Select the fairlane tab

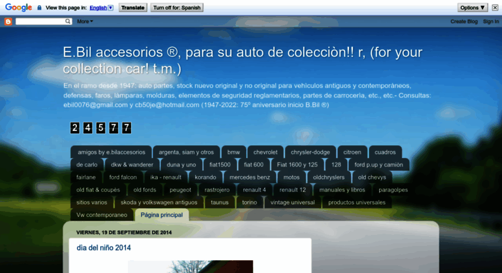(86, 177)
